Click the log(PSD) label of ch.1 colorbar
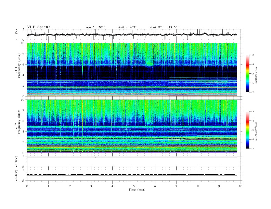The image size is (271, 209). 256,75
